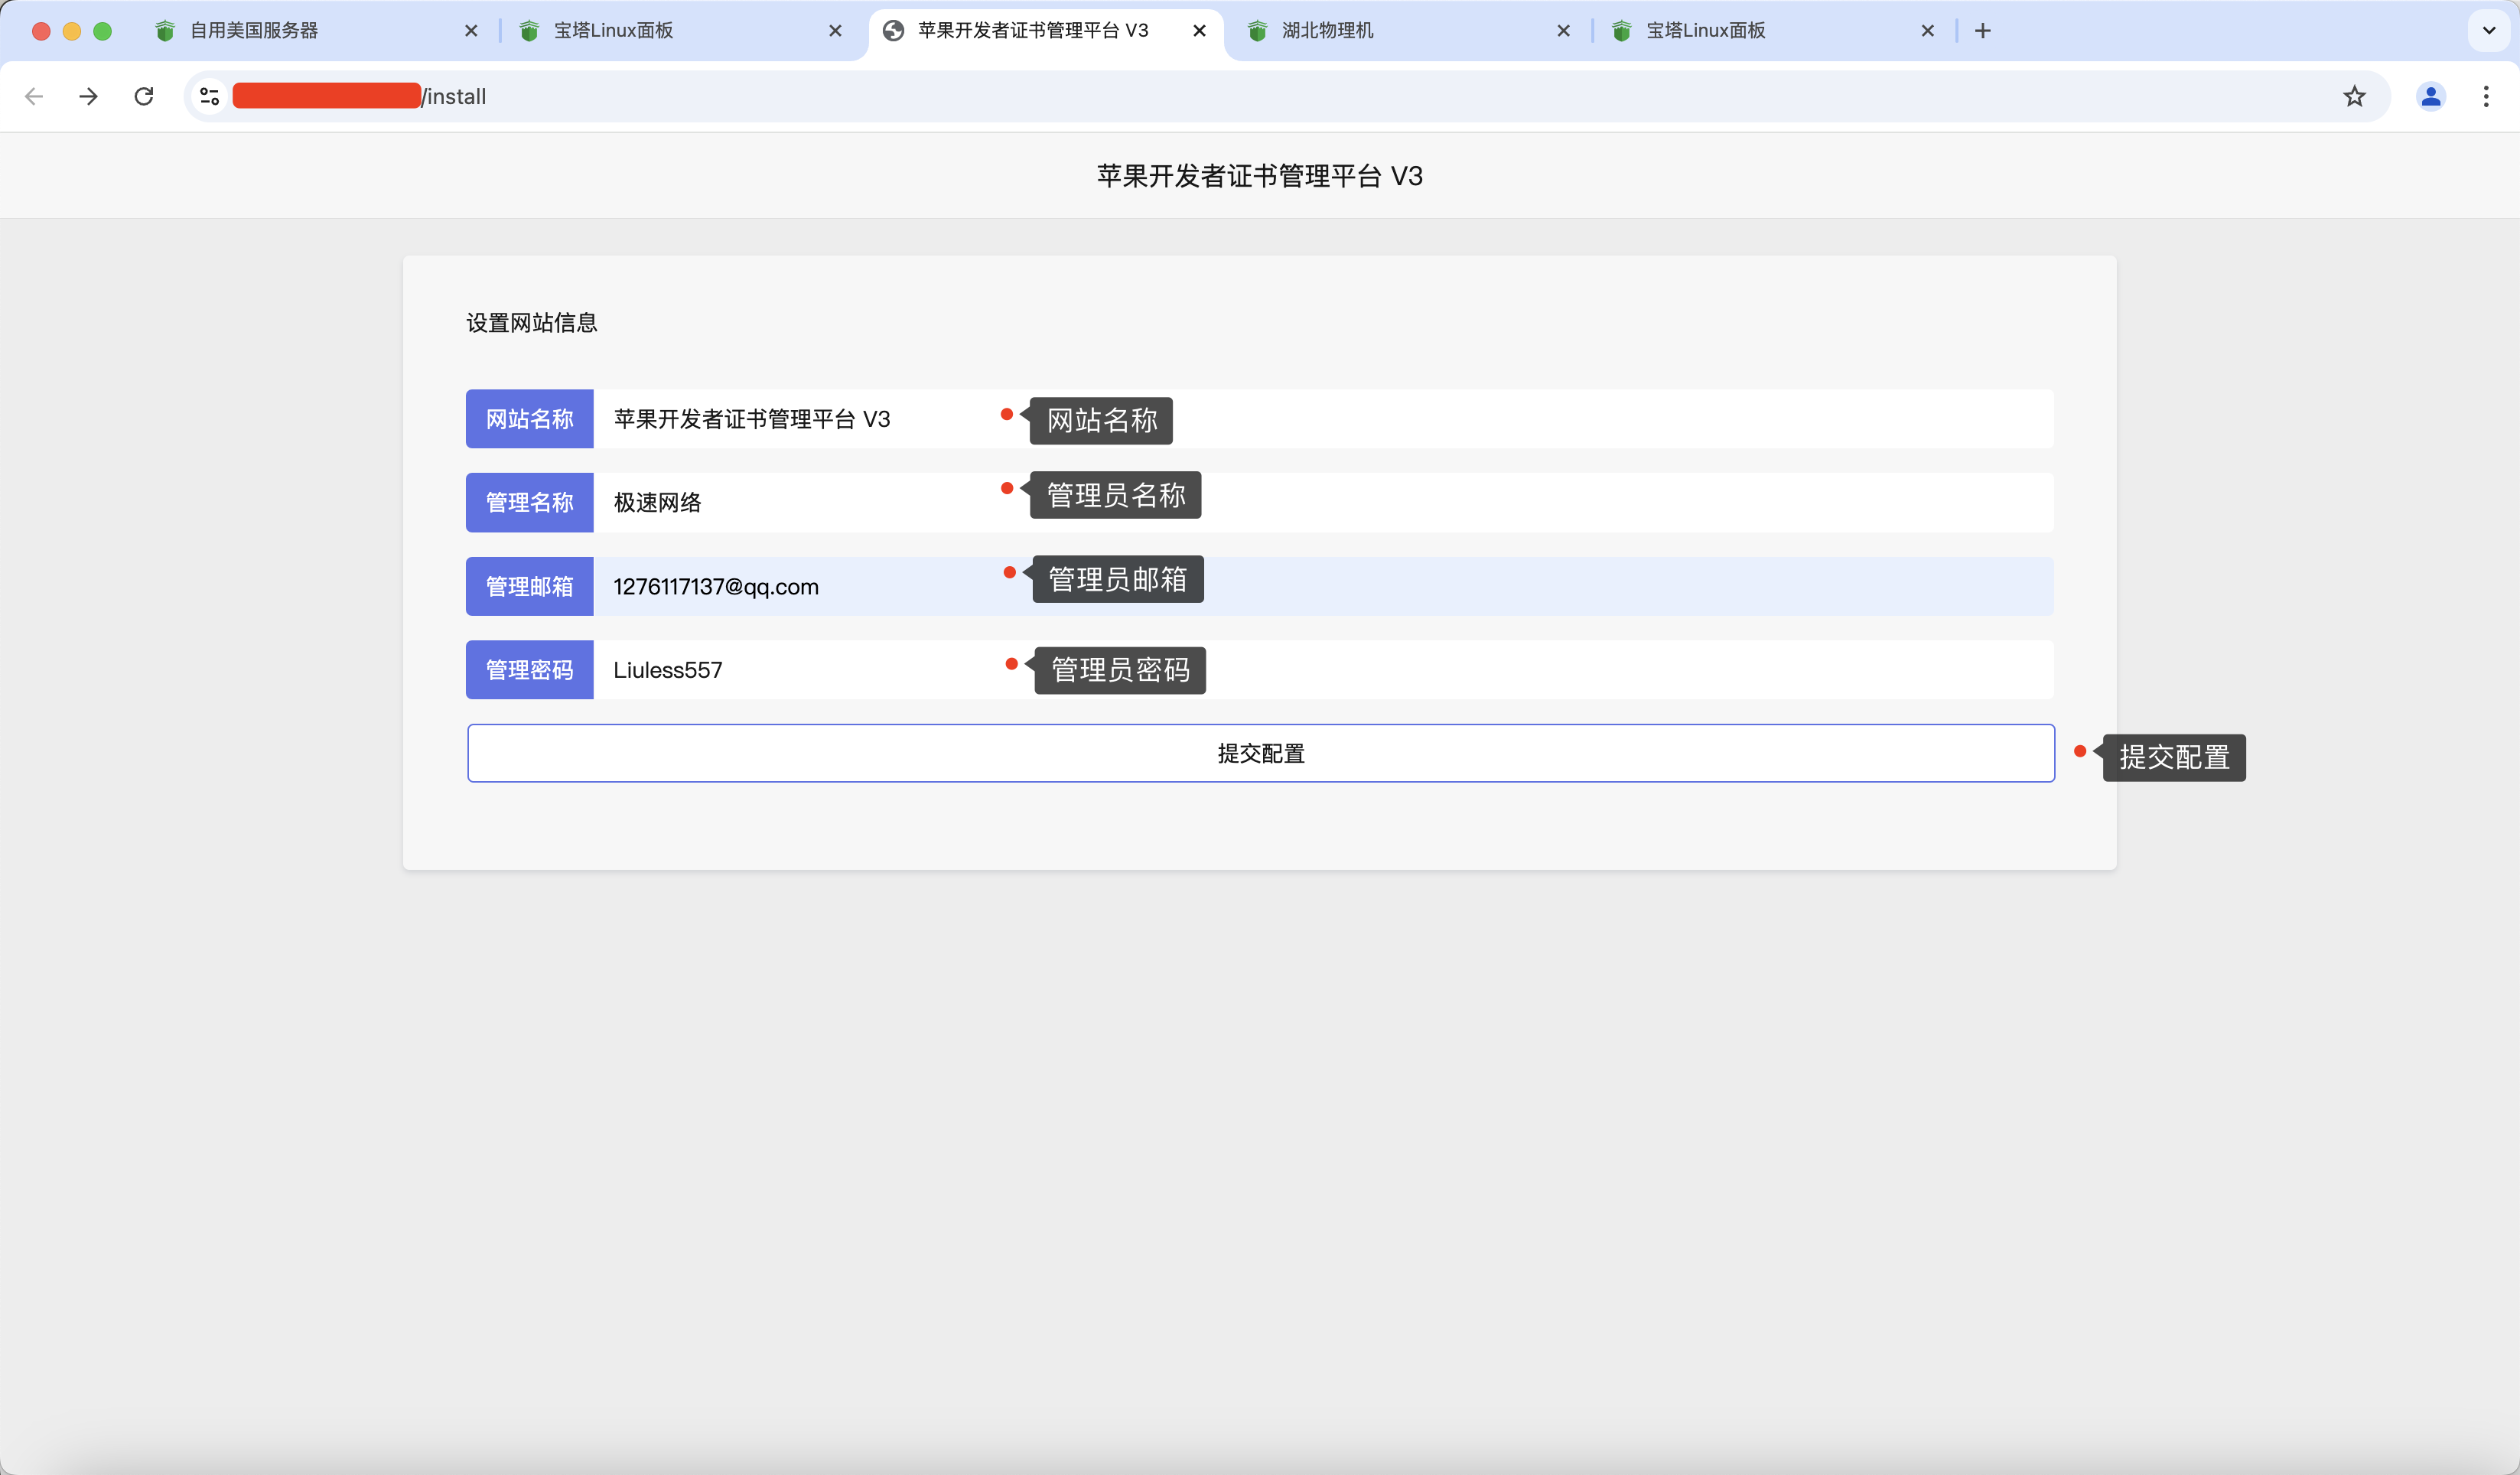Click the page header title 苹果开发者证书管理平台 V3
This screenshot has height=1475, width=2520.
click(x=1260, y=176)
